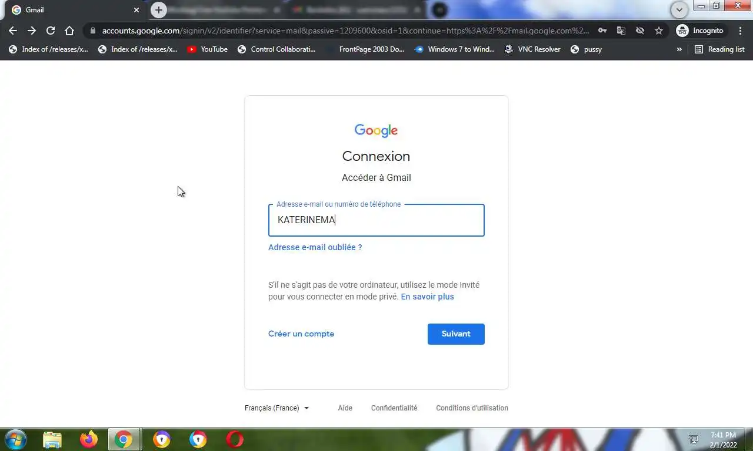The image size is (753, 451).
Task: Open the Windows 7 to Wind... bookmark
Action: tap(455, 49)
